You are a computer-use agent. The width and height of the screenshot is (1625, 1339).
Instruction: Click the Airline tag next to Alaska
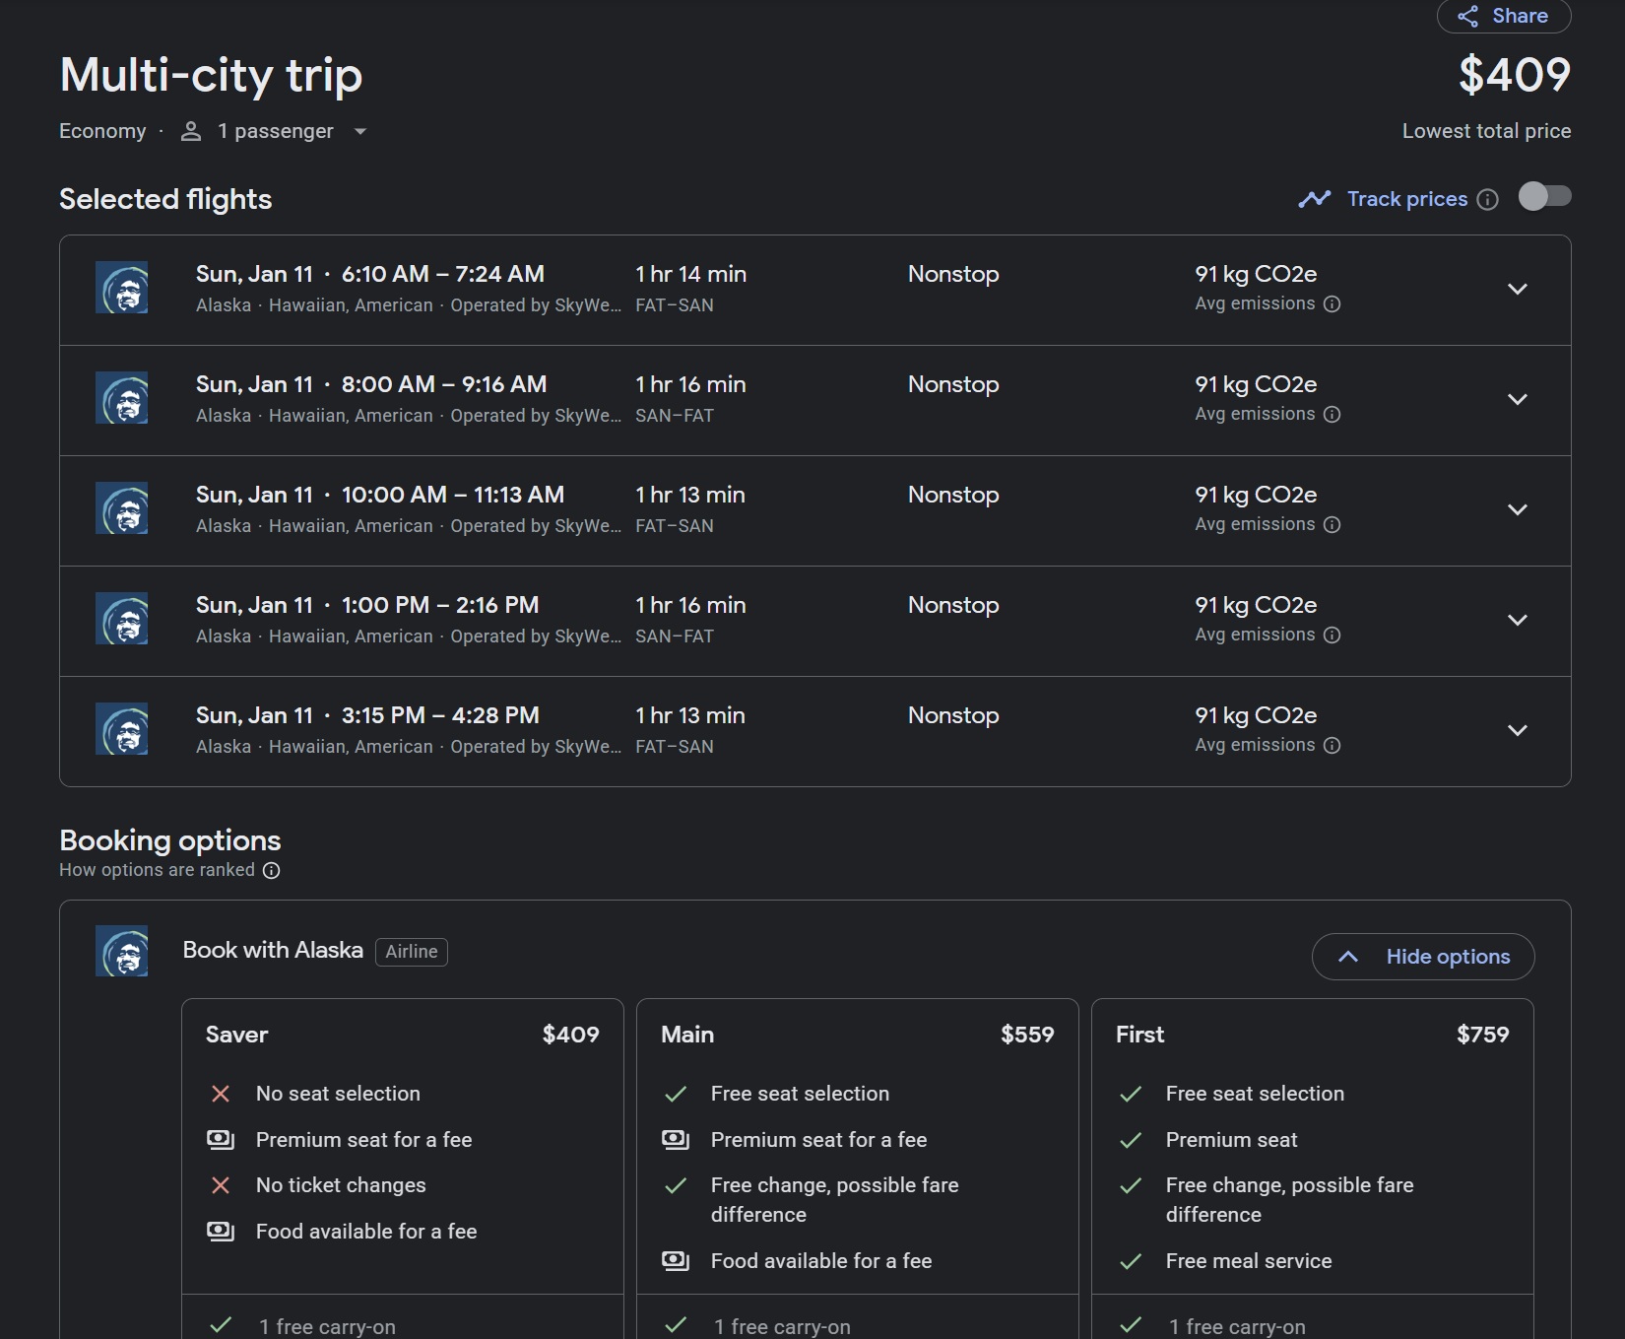[412, 952]
